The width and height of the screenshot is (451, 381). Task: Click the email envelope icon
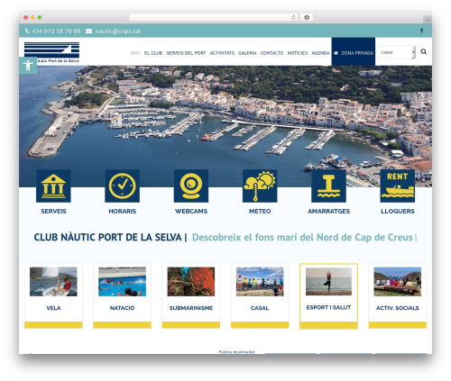tap(88, 31)
